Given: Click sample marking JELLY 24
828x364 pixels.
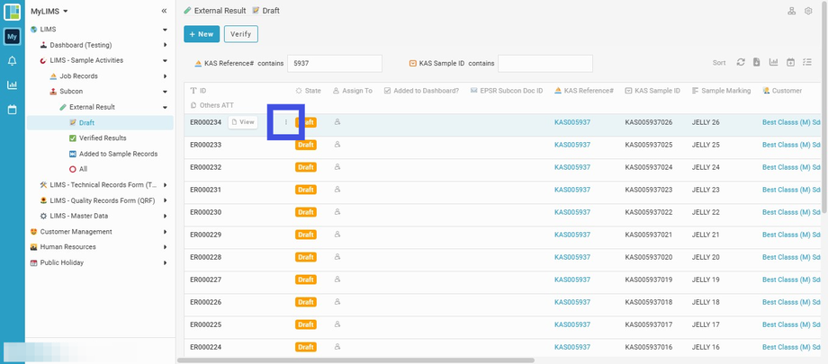Looking at the screenshot, I should pyautogui.click(x=706, y=167).
